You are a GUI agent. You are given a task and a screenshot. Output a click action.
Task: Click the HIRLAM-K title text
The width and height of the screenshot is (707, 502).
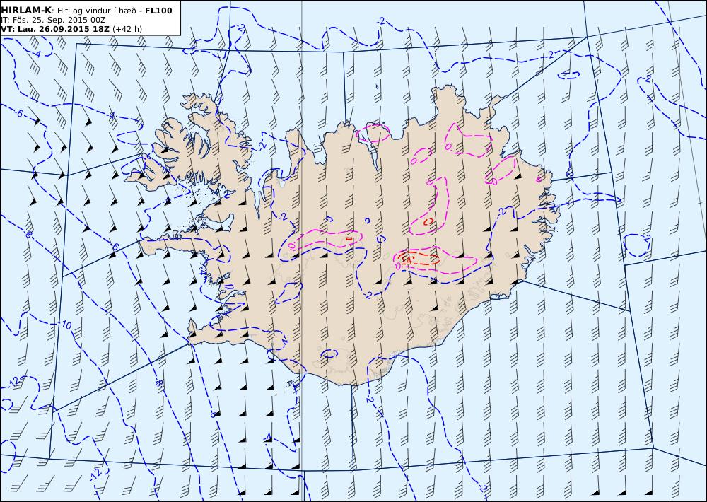tap(27, 11)
